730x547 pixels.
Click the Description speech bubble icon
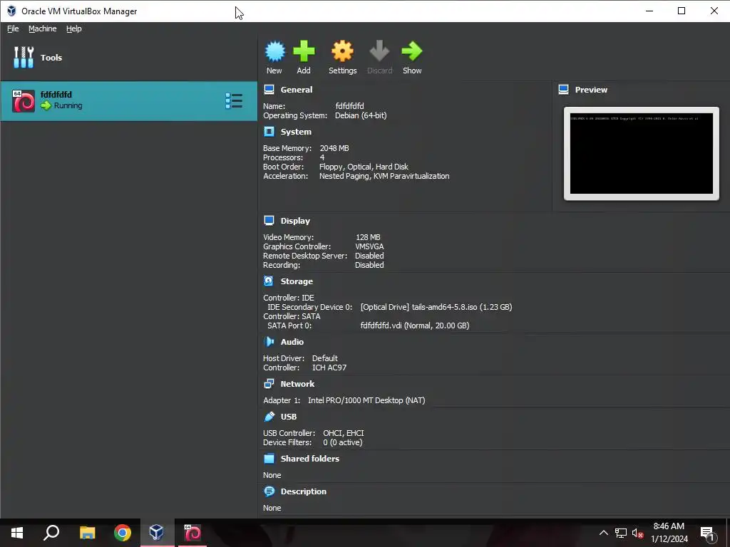coord(269,491)
